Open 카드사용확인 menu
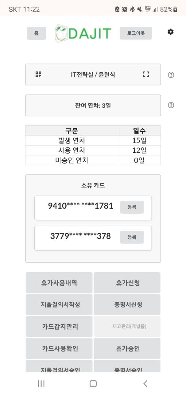Screen dimensions: 186x394 pos(59,348)
